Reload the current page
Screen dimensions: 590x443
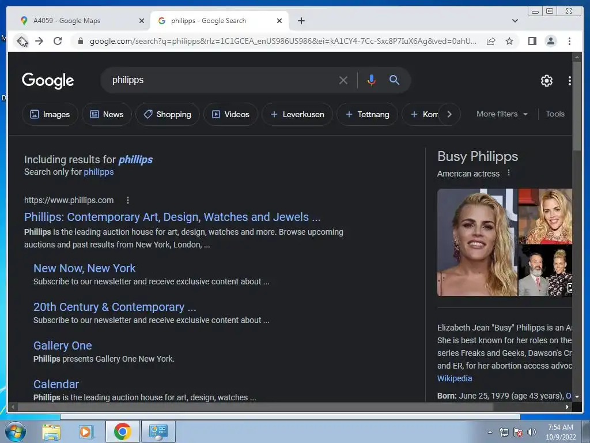tap(58, 41)
